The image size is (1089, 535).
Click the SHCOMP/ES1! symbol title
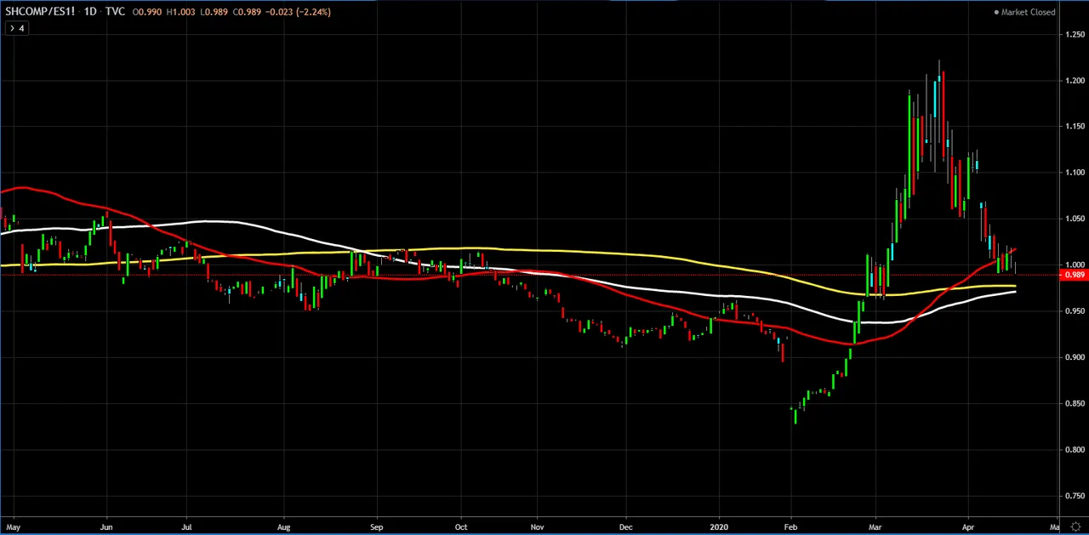click(x=40, y=12)
